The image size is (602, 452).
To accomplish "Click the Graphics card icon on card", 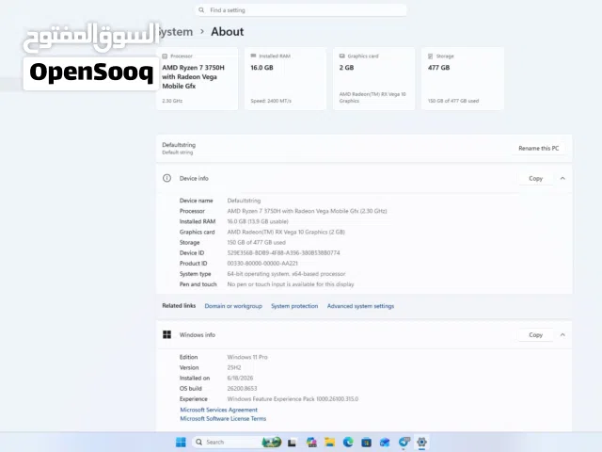I will [x=341, y=56].
